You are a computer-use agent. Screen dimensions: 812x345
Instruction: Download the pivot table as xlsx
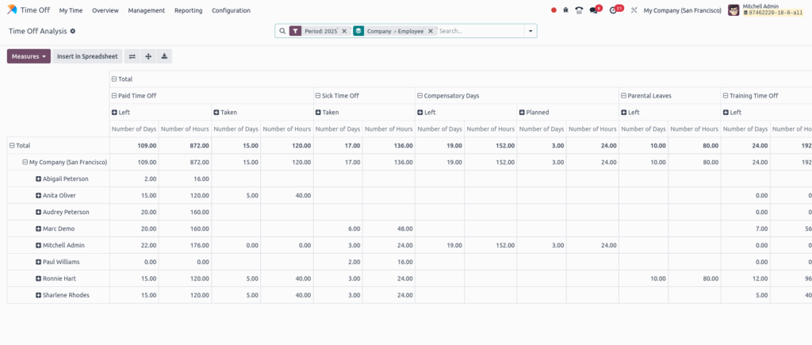(164, 56)
